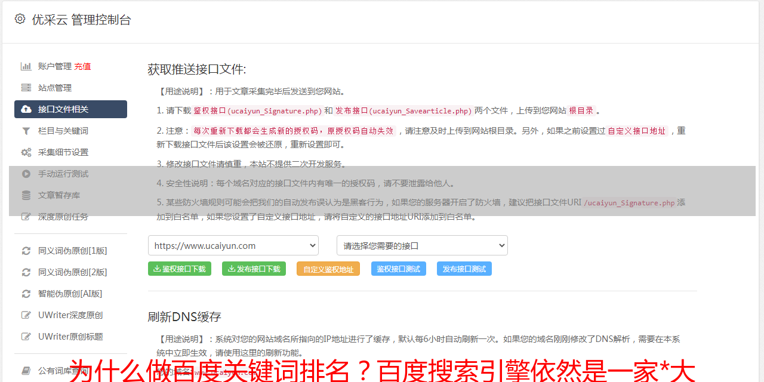The width and height of the screenshot is (764, 382).
Task: Click the download icon on 发布接口下载 button
Action: click(x=232, y=269)
